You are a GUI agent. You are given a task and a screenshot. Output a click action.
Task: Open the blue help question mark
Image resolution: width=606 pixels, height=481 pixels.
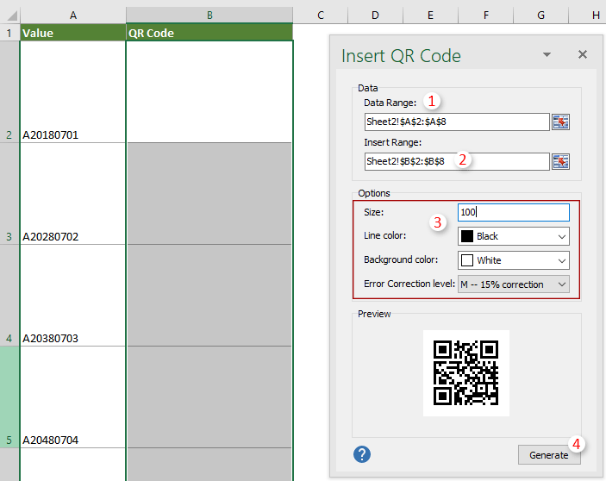coord(362,454)
